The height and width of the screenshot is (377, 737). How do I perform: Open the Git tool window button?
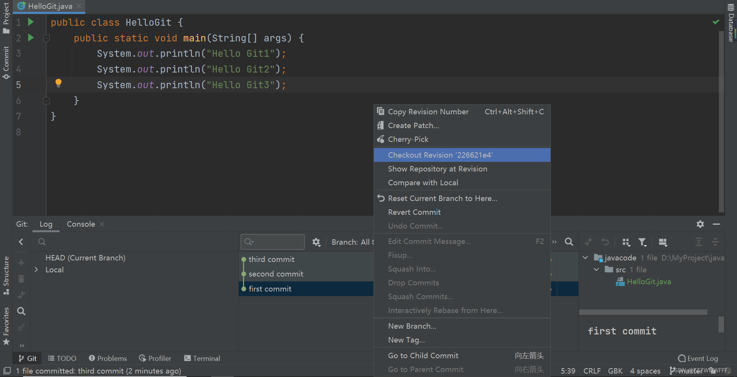pyautogui.click(x=27, y=358)
